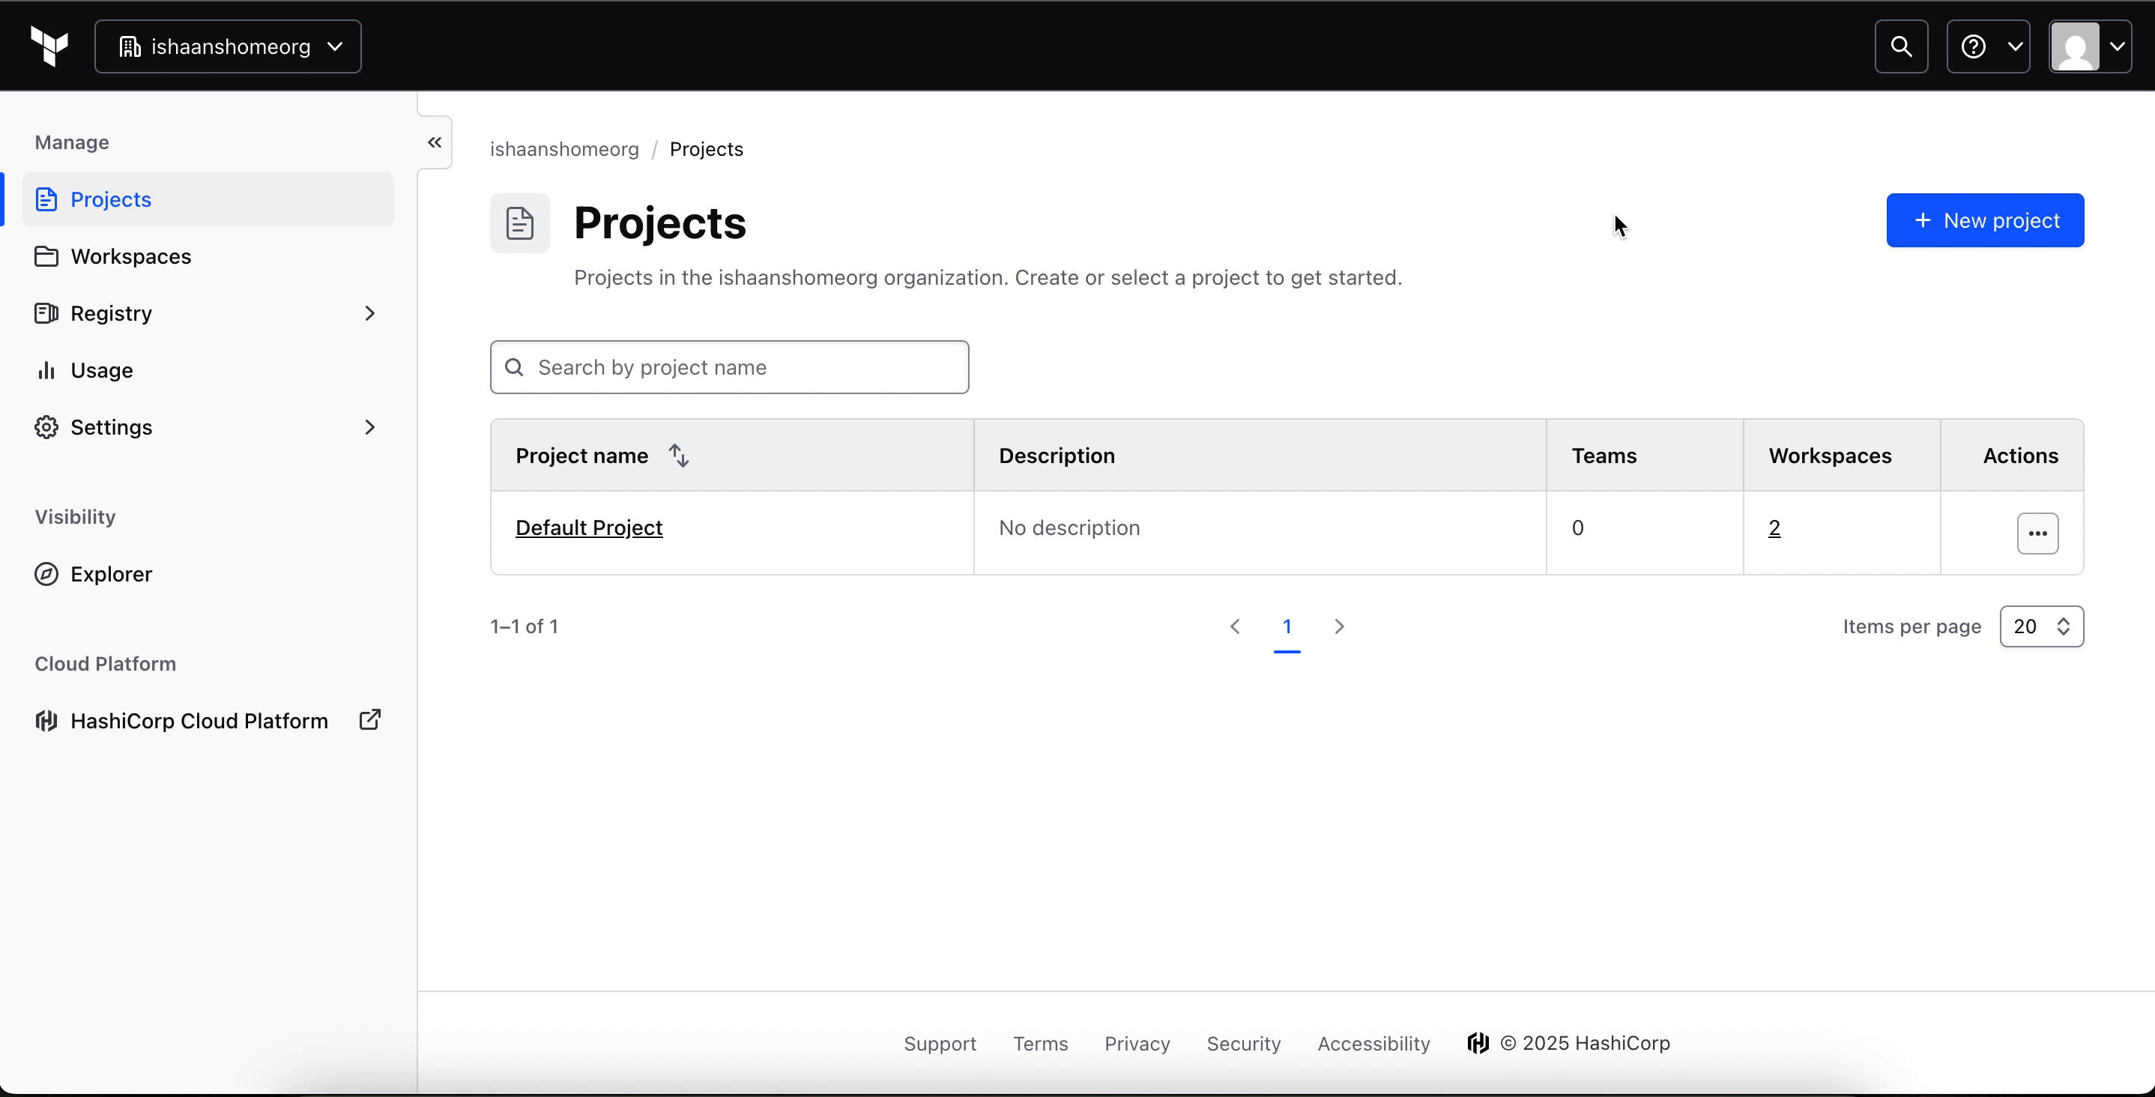
Task: Open Explorer in the sidebar
Action: (110, 574)
